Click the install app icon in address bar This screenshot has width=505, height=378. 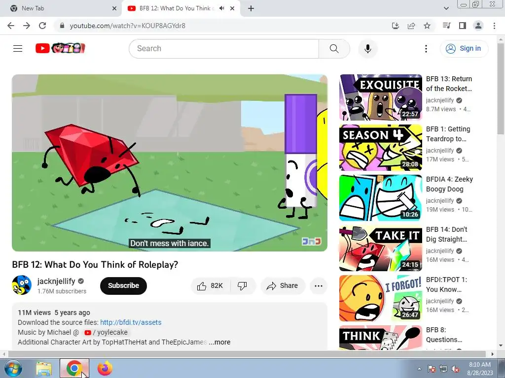(x=396, y=26)
